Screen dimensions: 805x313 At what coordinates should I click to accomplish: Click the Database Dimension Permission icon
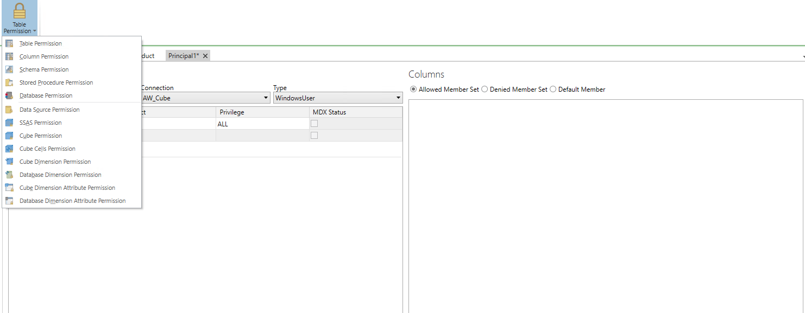[x=9, y=175]
